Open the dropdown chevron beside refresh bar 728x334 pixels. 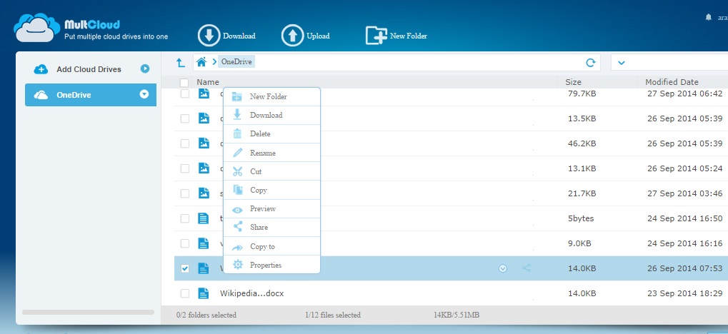622,63
